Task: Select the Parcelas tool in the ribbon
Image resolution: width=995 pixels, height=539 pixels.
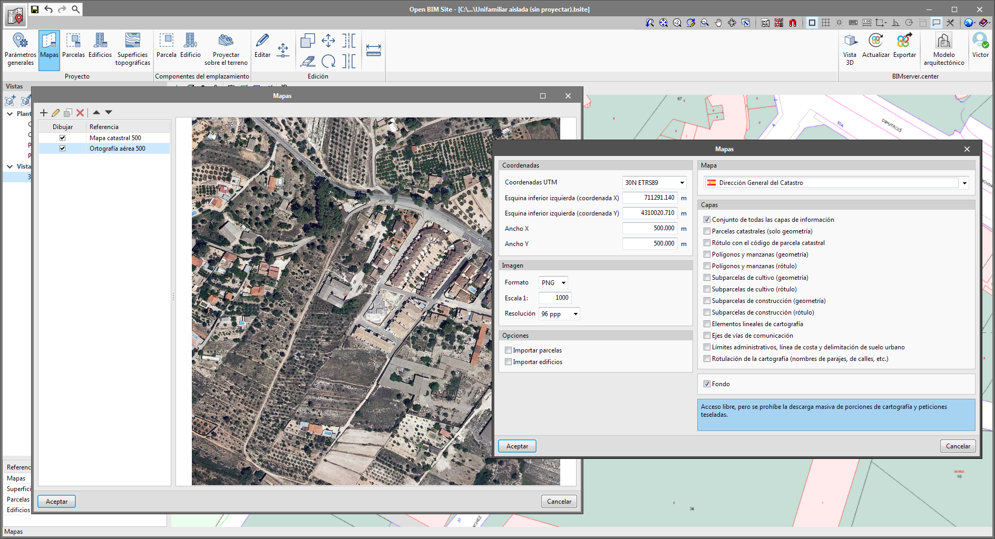Action: [x=73, y=46]
